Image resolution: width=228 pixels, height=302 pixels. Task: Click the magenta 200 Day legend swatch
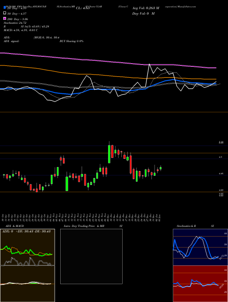click(x=5, y=19)
